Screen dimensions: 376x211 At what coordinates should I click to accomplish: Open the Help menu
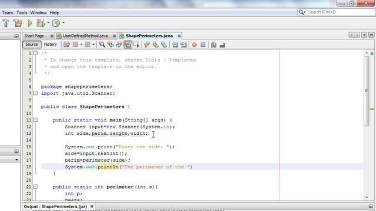55,13
